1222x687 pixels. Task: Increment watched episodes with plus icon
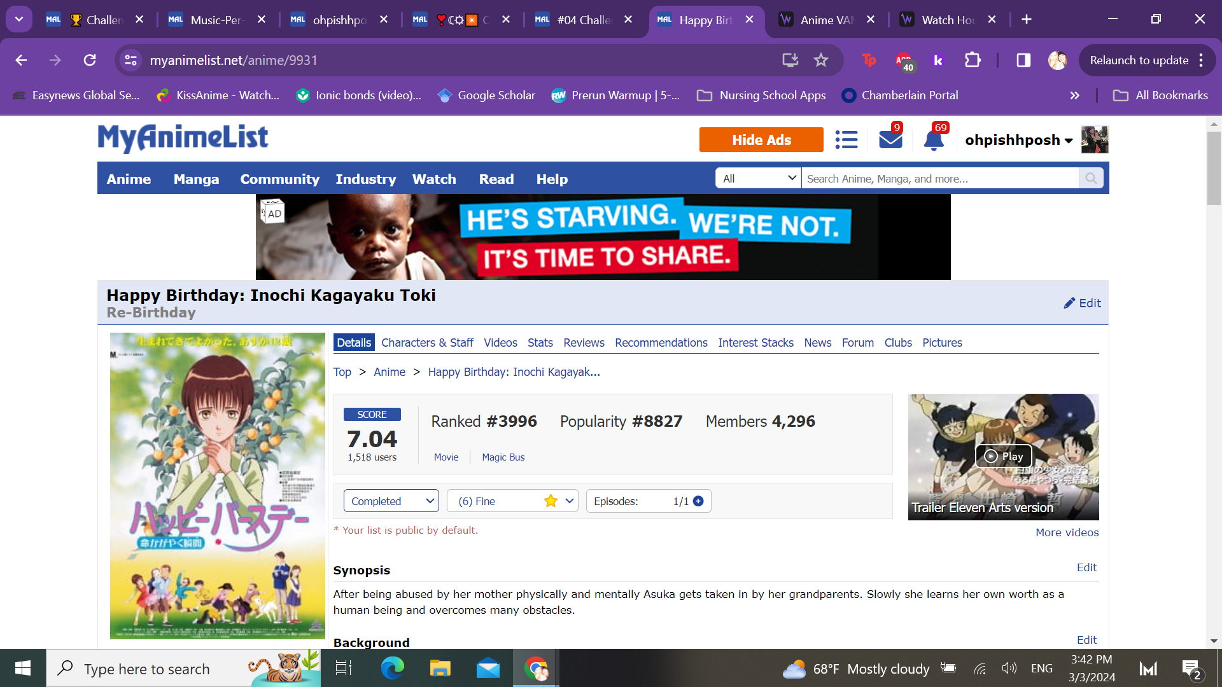[698, 501]
